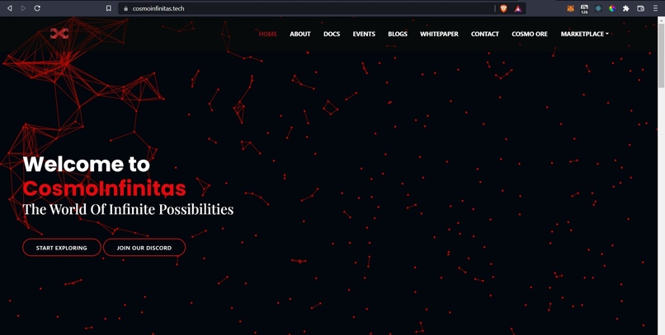
Task: Open the WHITEPAPER nav link
Action: coord(440,35)
